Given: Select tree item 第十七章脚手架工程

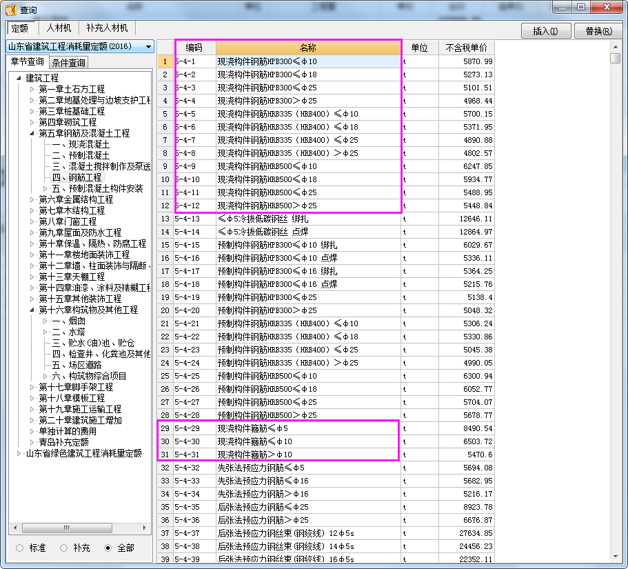Looking at the screenshot, I should (x=76, y=387).
